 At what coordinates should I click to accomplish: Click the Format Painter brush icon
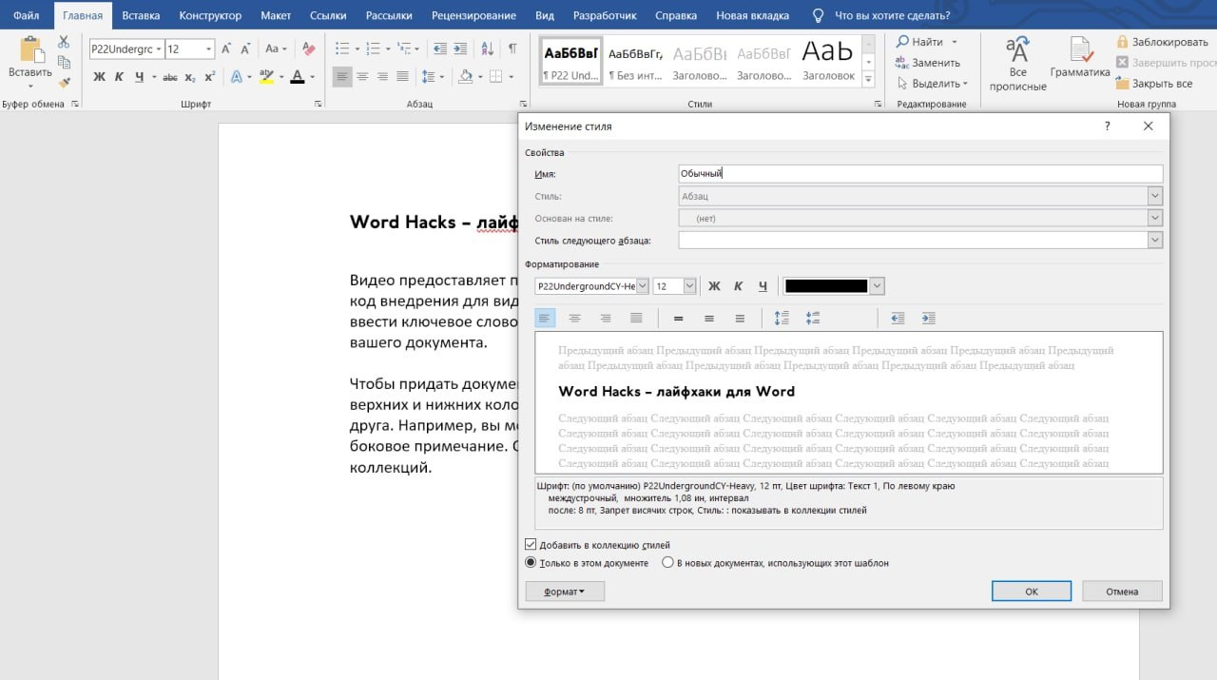[64, 83]
